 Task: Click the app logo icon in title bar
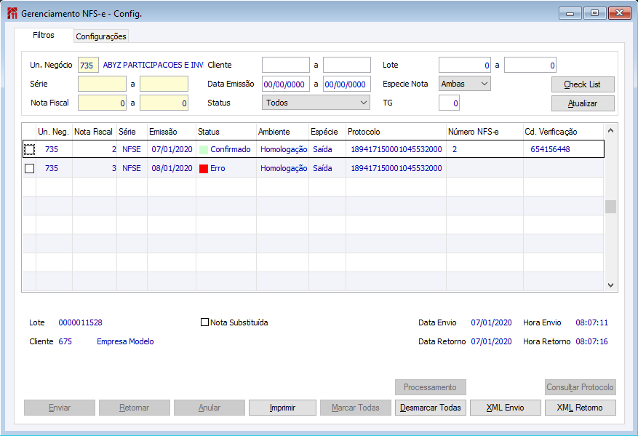12,13
